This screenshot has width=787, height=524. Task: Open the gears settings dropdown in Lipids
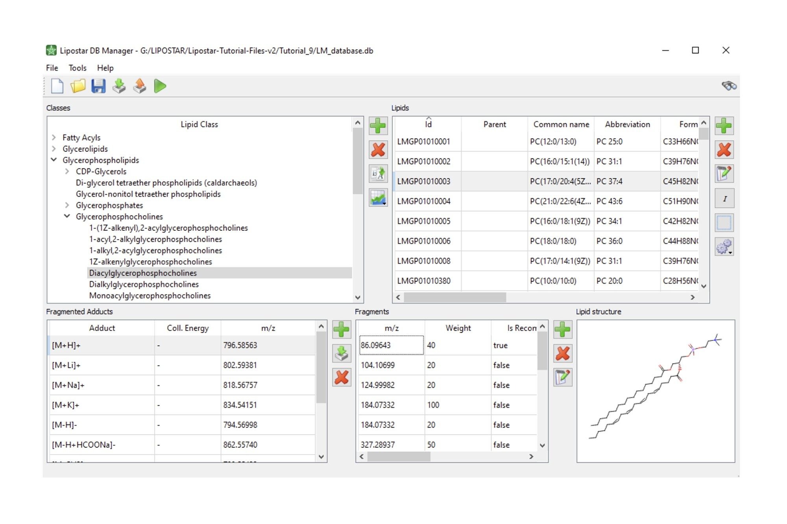click(724, 247)
